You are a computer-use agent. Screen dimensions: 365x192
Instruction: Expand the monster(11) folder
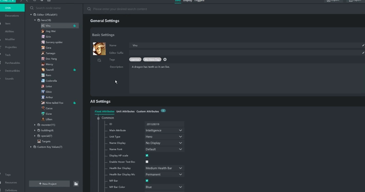point(35,125)
